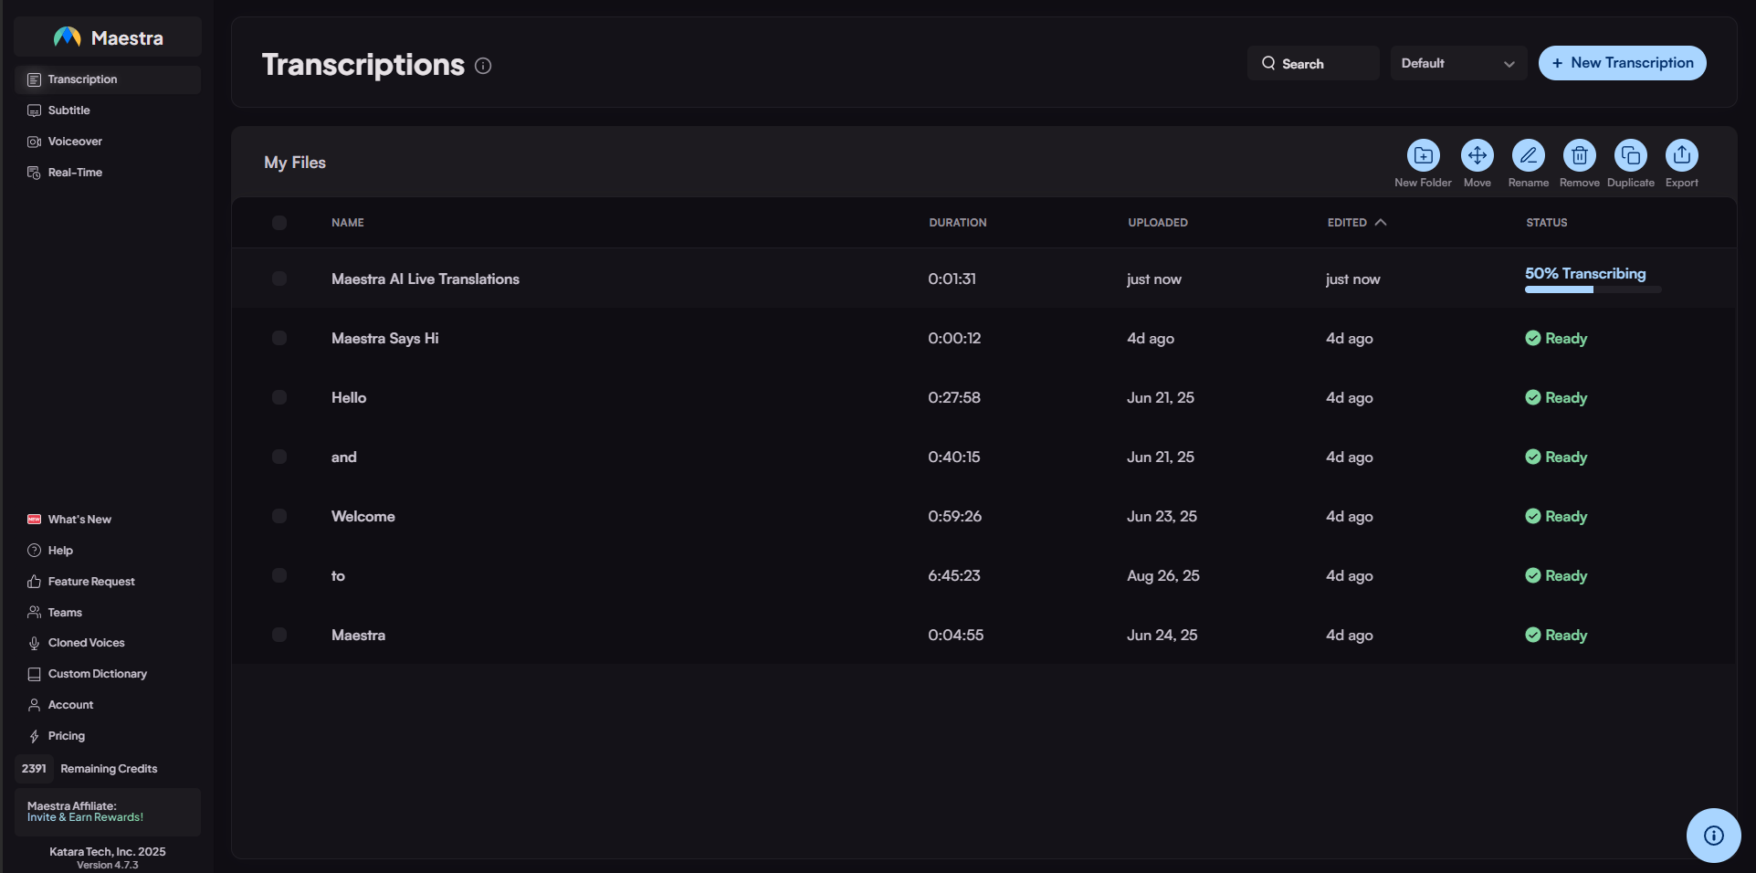This screenshot has width=1756, height=873.
Task: Click the New Folder icon
Action: tap(1423, 156)
